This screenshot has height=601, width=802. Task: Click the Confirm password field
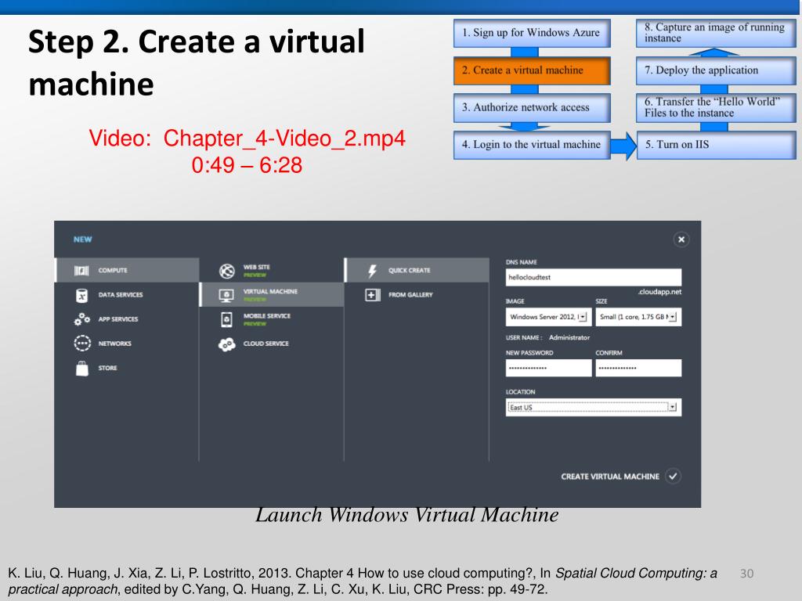point(638,368)
